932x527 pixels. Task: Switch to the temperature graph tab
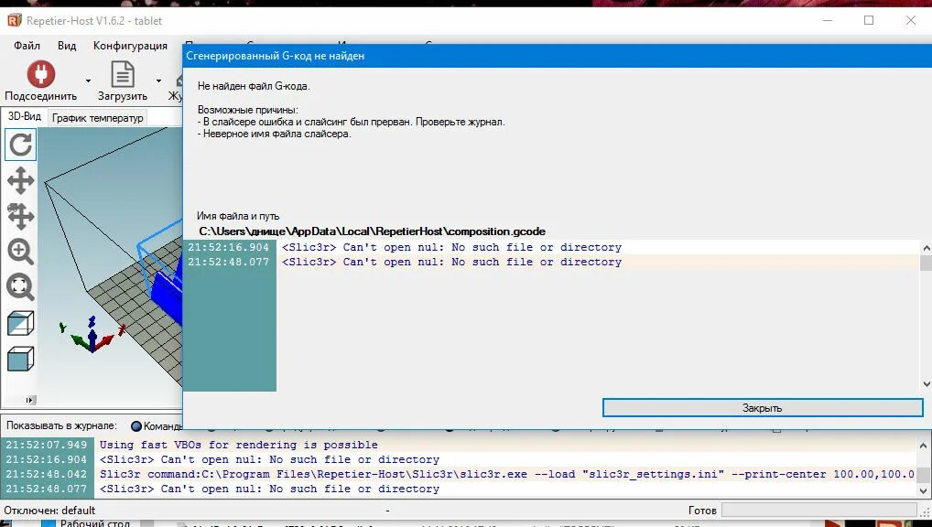97,118
